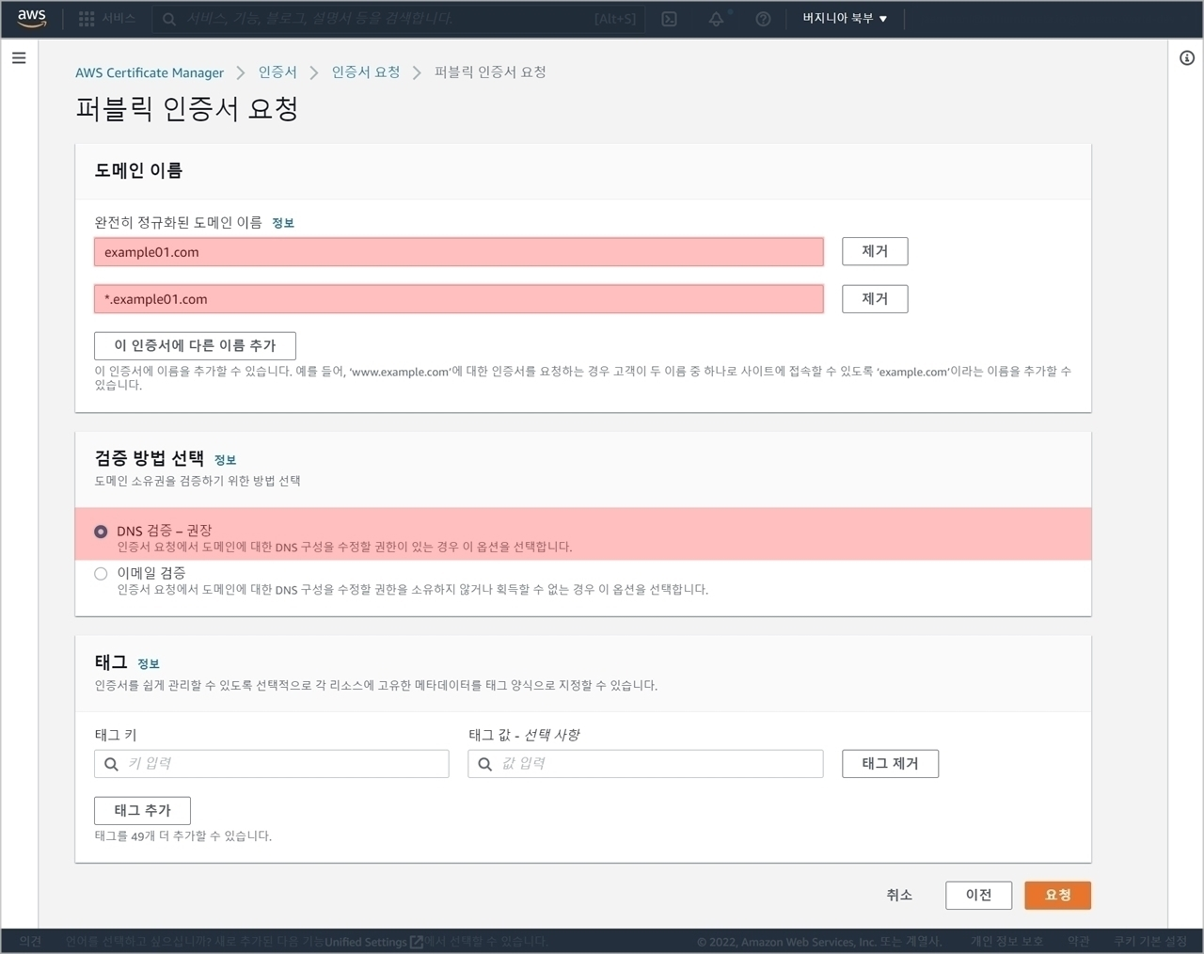Viewport: 1204px width, 954px height.
Task: Open the services grid menu icon
Action: point(87,19)
